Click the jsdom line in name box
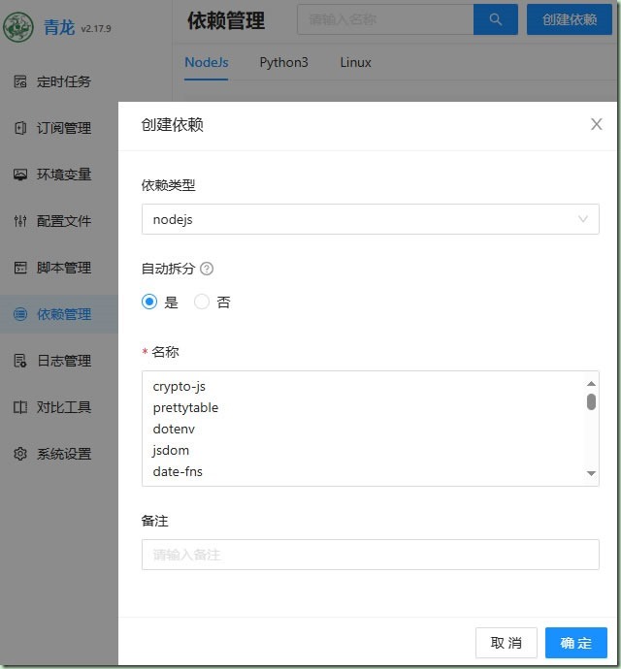 coord(171,451)
